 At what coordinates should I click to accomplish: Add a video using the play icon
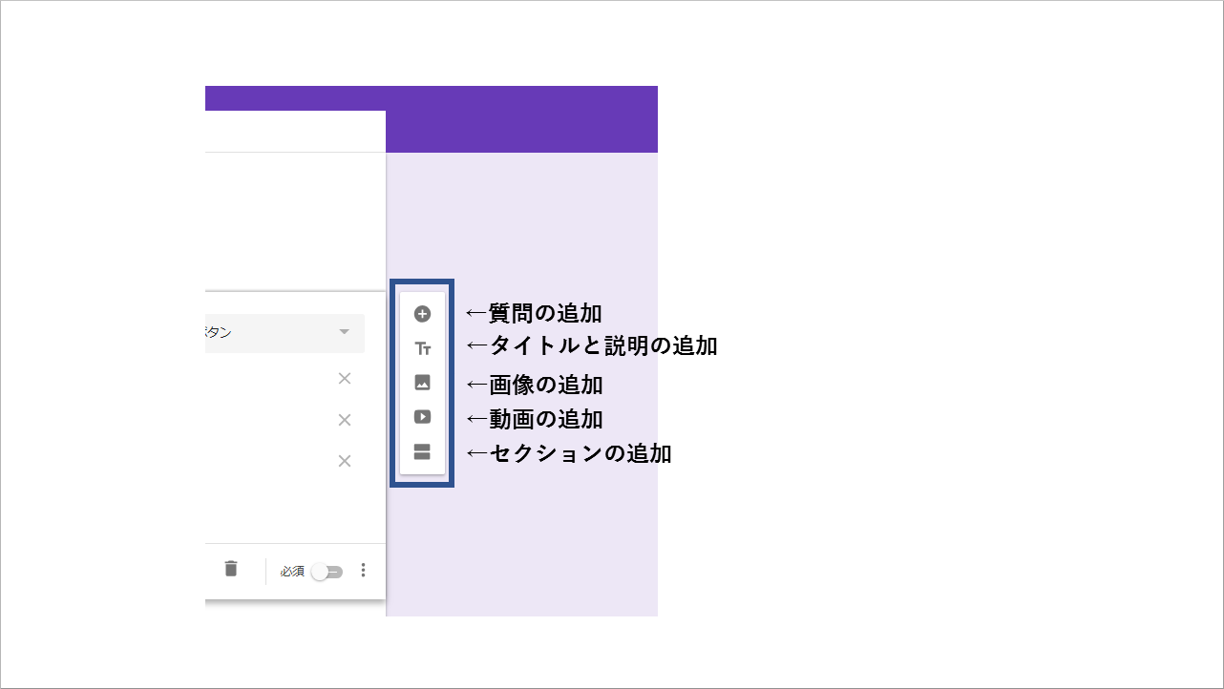(421, 417)
